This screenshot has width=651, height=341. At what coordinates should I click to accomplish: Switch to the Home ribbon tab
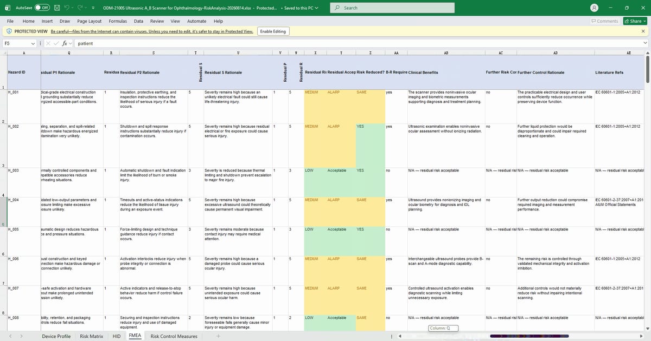click(x=28, y=21)
